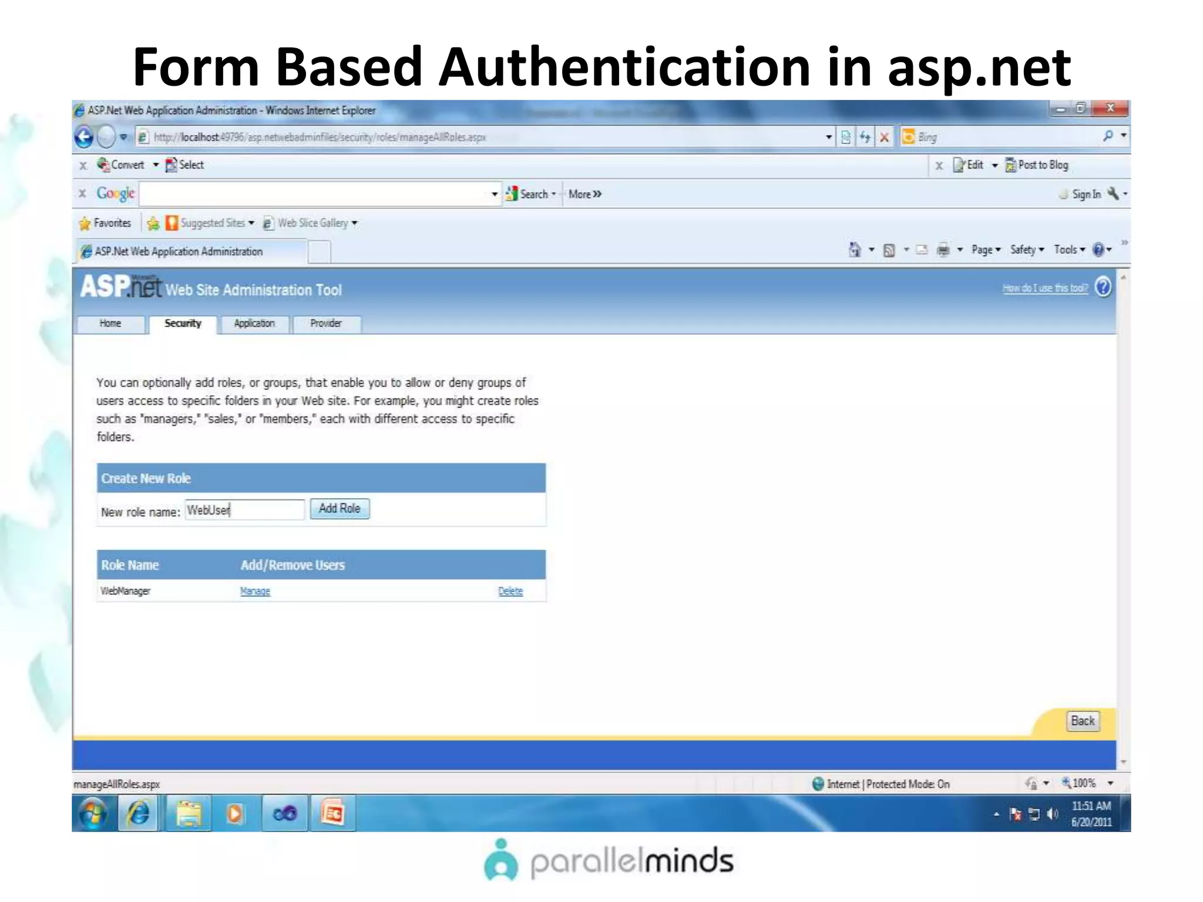The height and width of the screenshot is (902, 1203).
Task: Click the New role name text field
Action: click(244, 510)
